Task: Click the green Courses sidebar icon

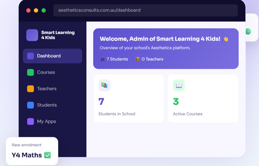Action: point(31,72)
